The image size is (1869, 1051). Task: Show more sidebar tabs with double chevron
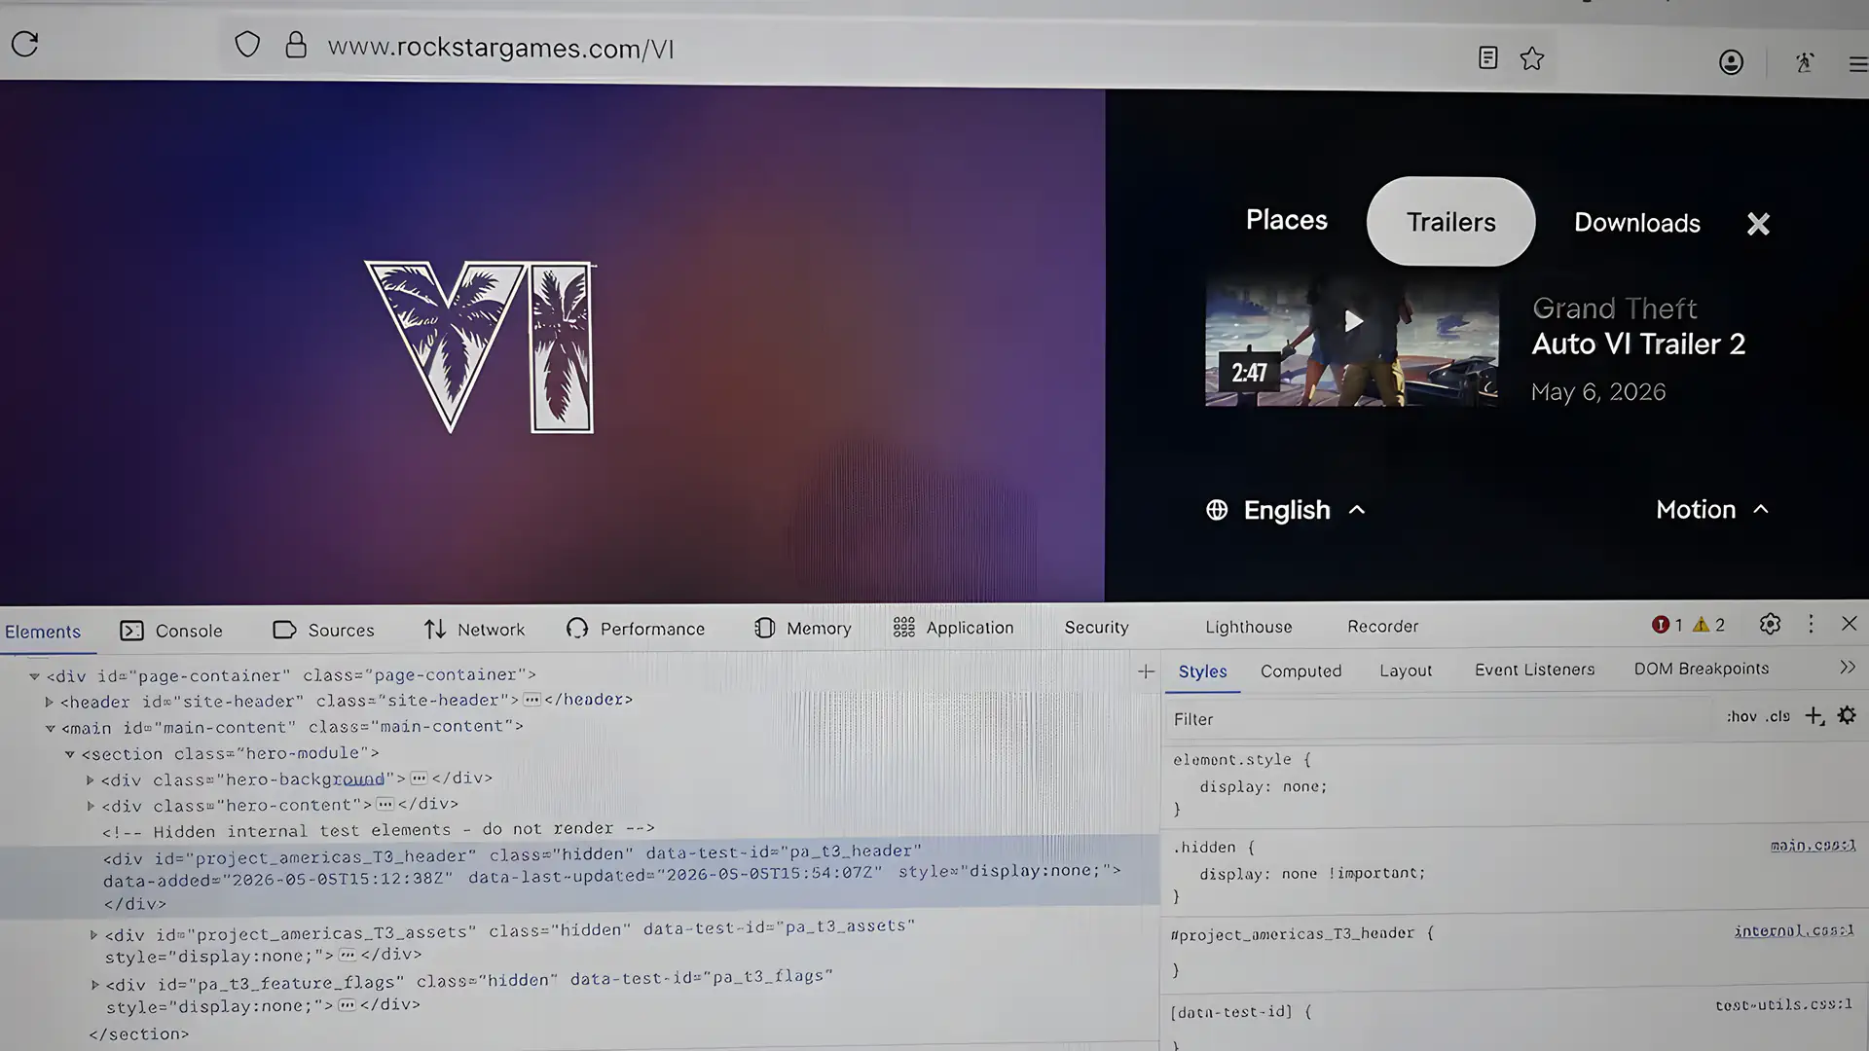1848,668
